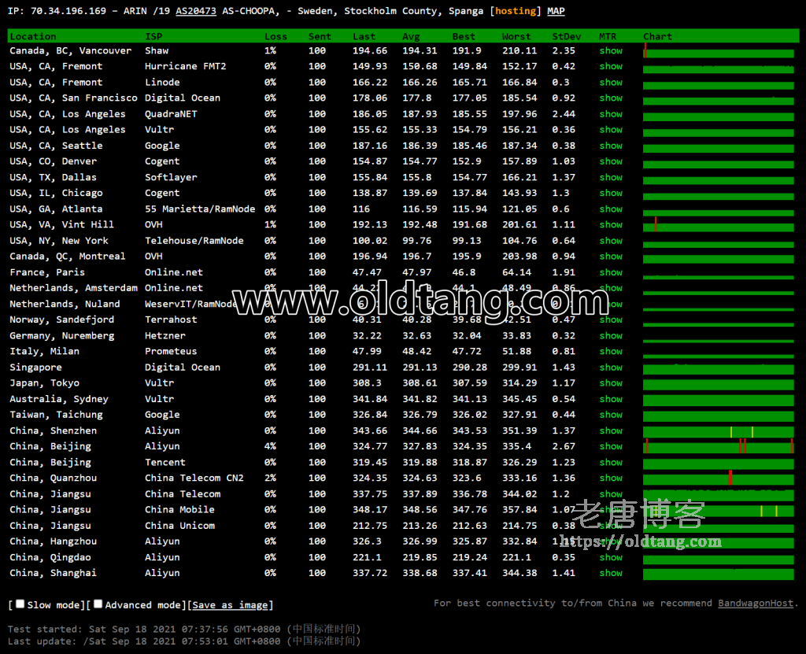Show MTR for Fremont Linode row
The image size is (806, 654).
coord(611,83)
